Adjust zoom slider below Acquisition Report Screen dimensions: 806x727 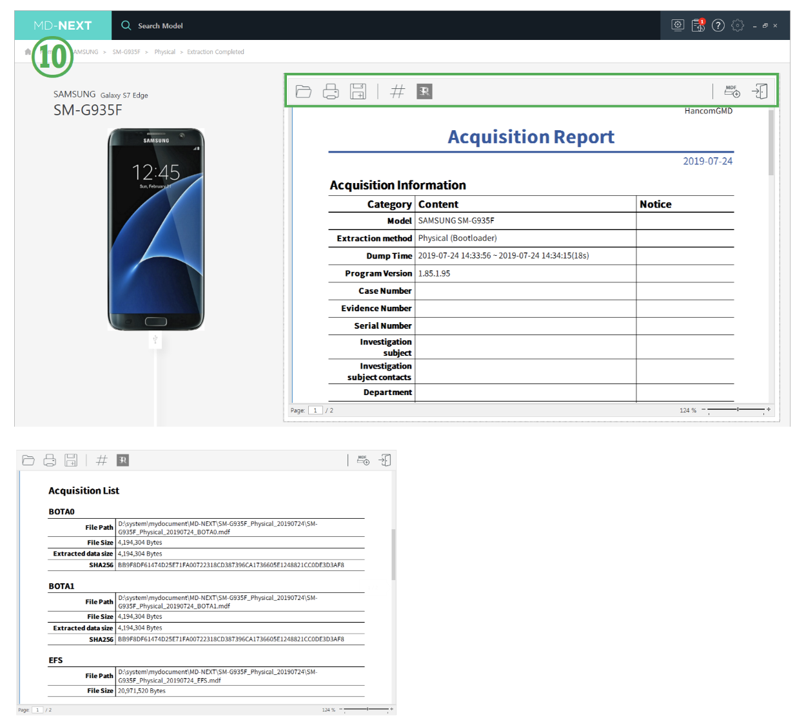point(738,410)
